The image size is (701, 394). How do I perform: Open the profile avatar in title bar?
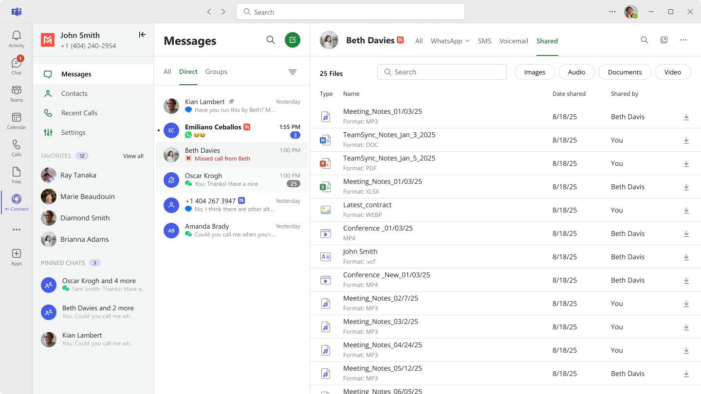point(631,12)
